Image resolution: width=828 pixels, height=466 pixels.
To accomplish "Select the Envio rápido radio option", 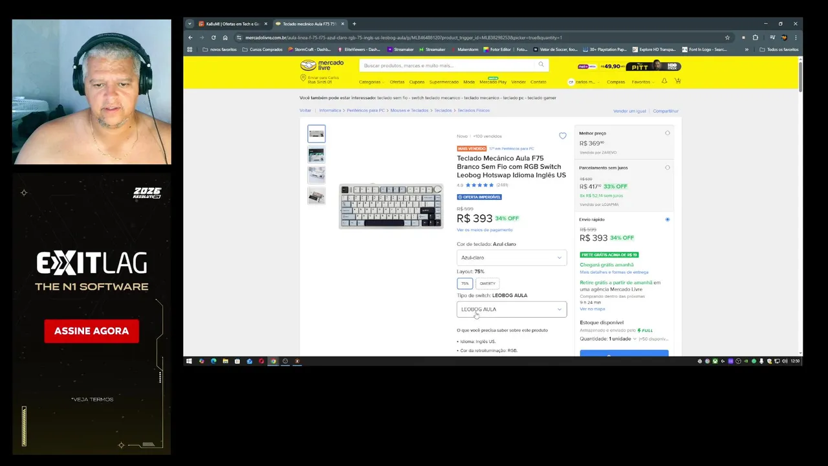I will click(x=668, y=219).
